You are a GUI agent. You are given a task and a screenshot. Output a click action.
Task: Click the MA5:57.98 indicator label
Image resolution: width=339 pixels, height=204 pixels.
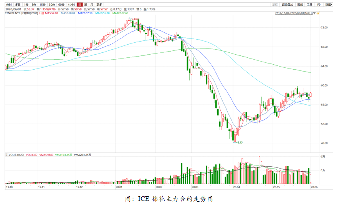tap(51, 13)
